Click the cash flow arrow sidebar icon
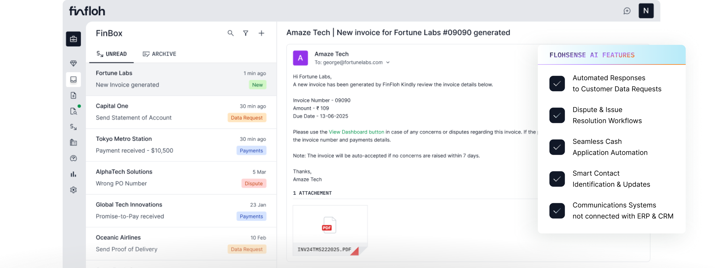The width and height of the screenshot is (723, 268). [73, 127]
